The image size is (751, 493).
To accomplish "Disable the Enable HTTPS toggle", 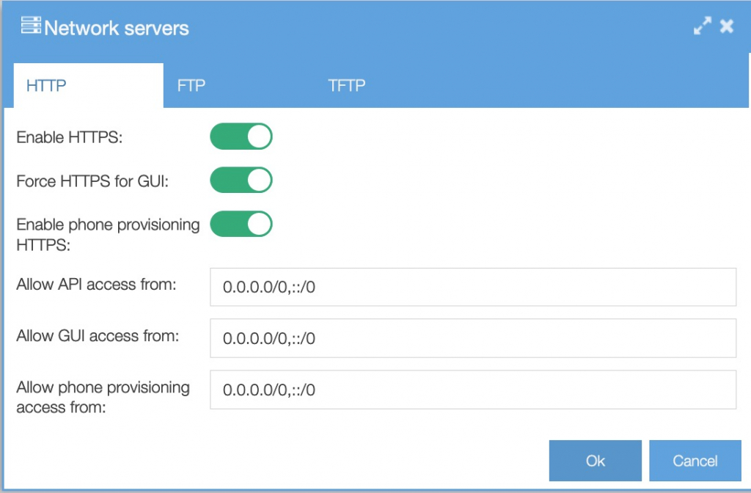I will tap(241, 136).
